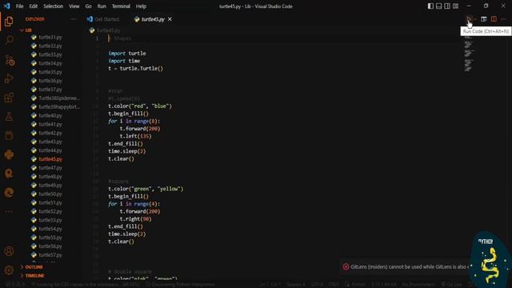
Task: Open the Extensions view icon
Action: click(9, 98)
